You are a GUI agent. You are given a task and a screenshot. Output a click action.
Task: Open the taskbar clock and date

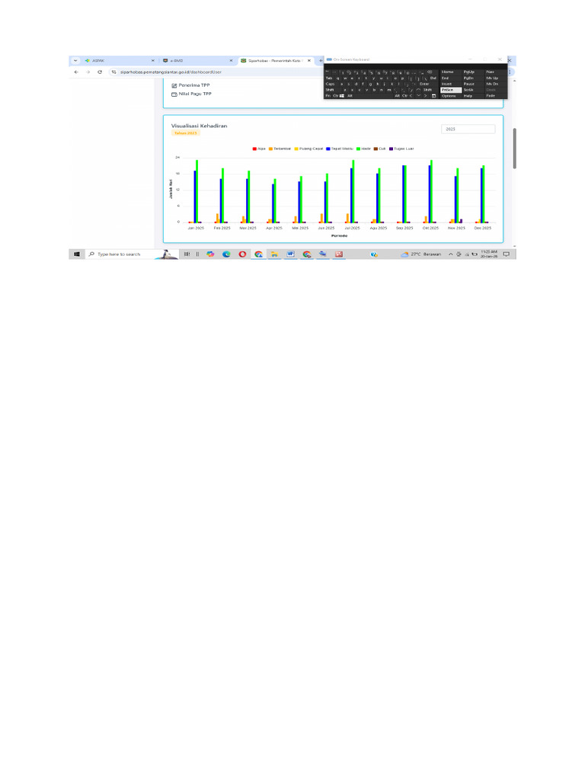488,254
